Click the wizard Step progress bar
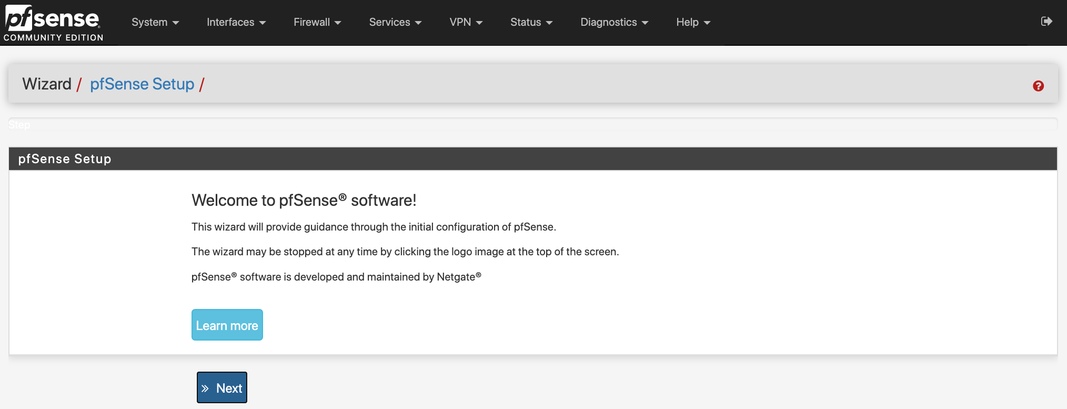Image resolution: width=1067 pixels, height=409 pixels. [x=533, y=124]
